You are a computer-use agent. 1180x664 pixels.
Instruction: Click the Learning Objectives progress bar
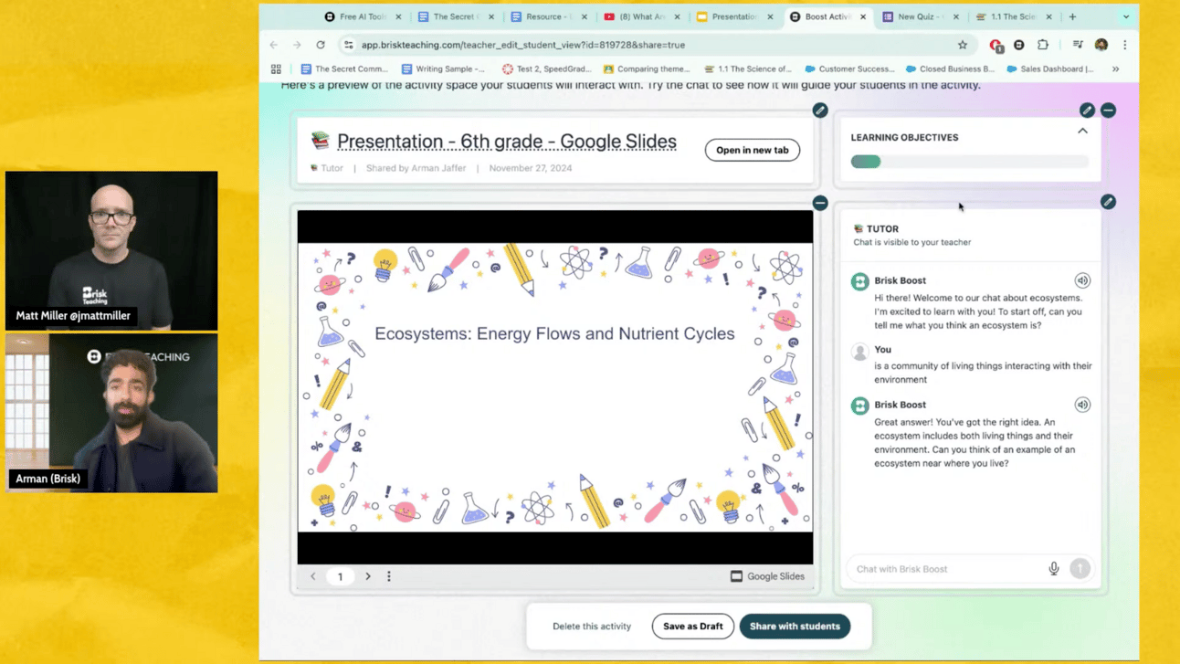click(970, 162)
